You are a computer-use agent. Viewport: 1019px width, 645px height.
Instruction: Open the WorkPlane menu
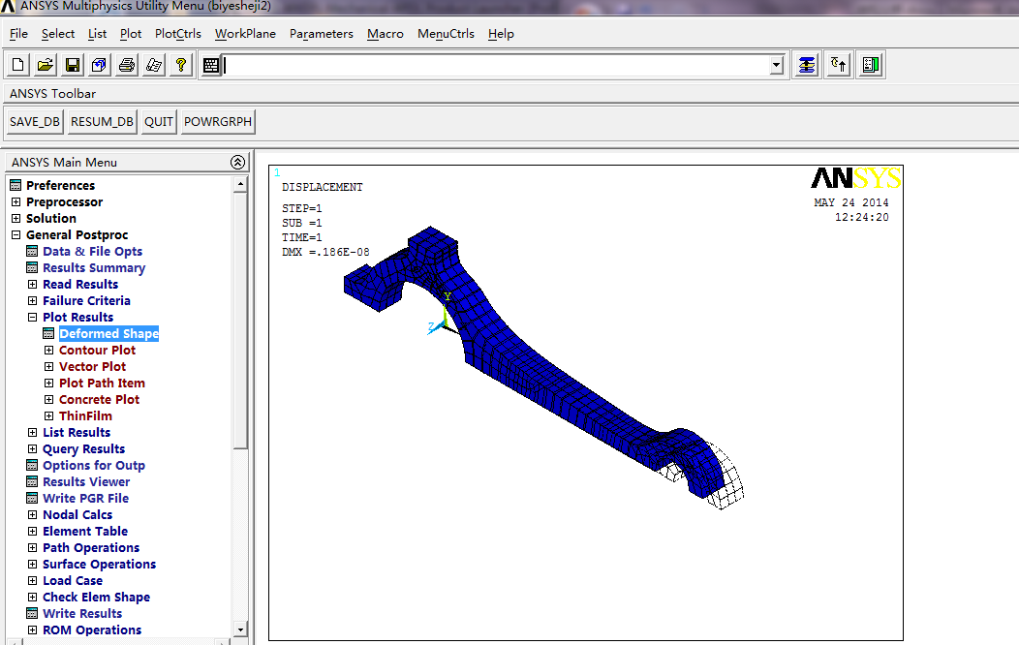(x=245, y=34)
